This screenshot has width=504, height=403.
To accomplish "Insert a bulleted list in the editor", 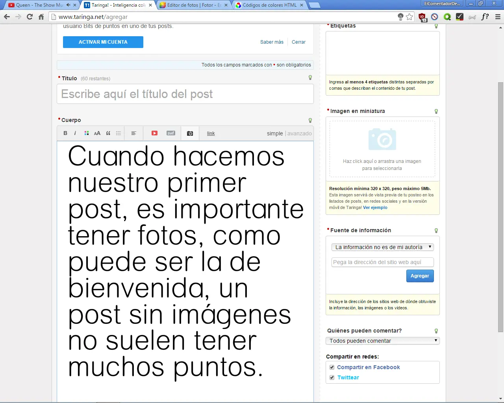I will [x=119, y=133].
